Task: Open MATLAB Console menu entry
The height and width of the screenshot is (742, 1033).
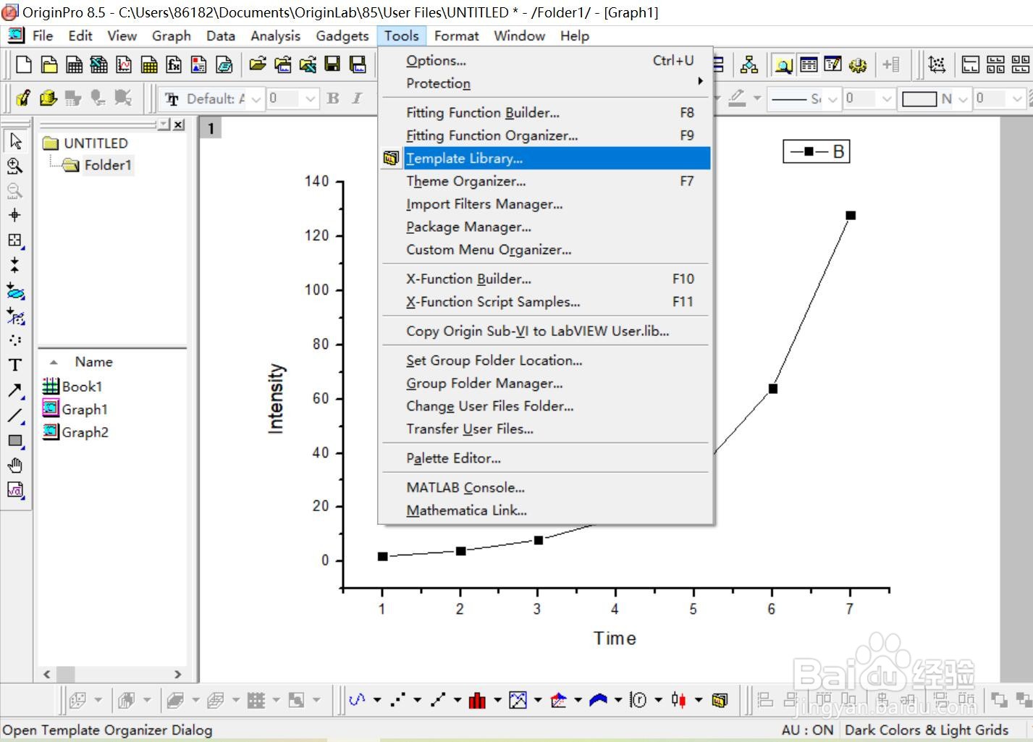Action: 546,488
